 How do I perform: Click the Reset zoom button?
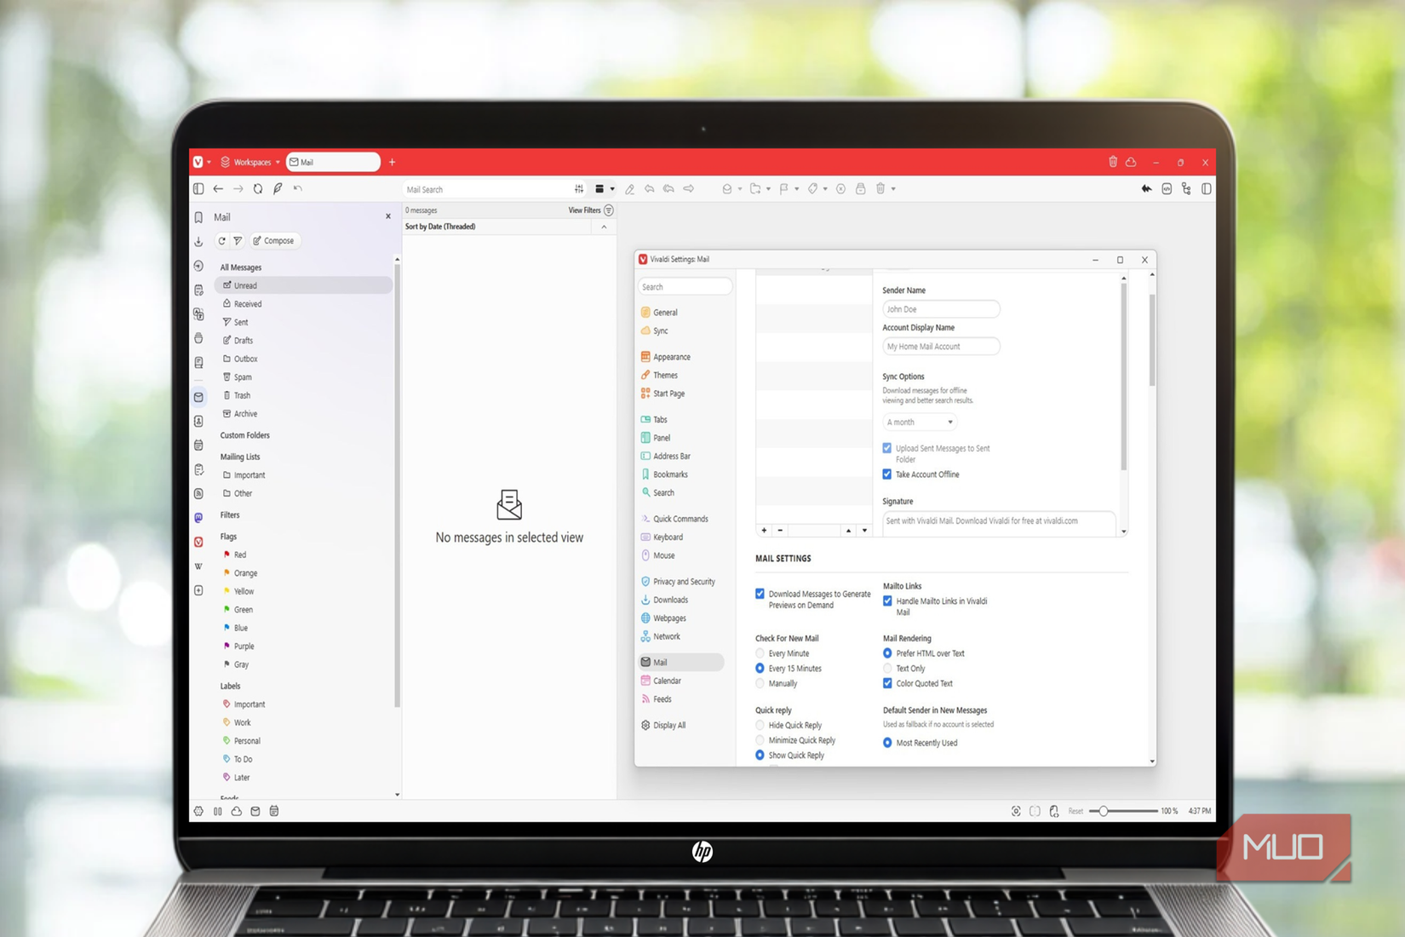coord(1075,811)
